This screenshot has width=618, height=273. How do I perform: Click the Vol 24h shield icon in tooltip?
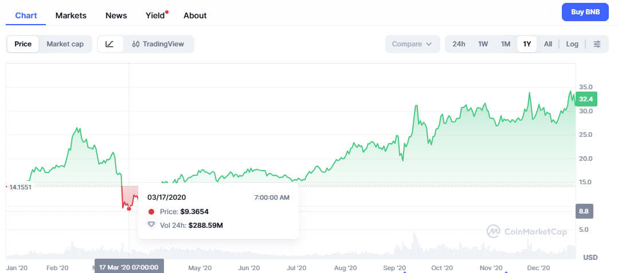151,225
